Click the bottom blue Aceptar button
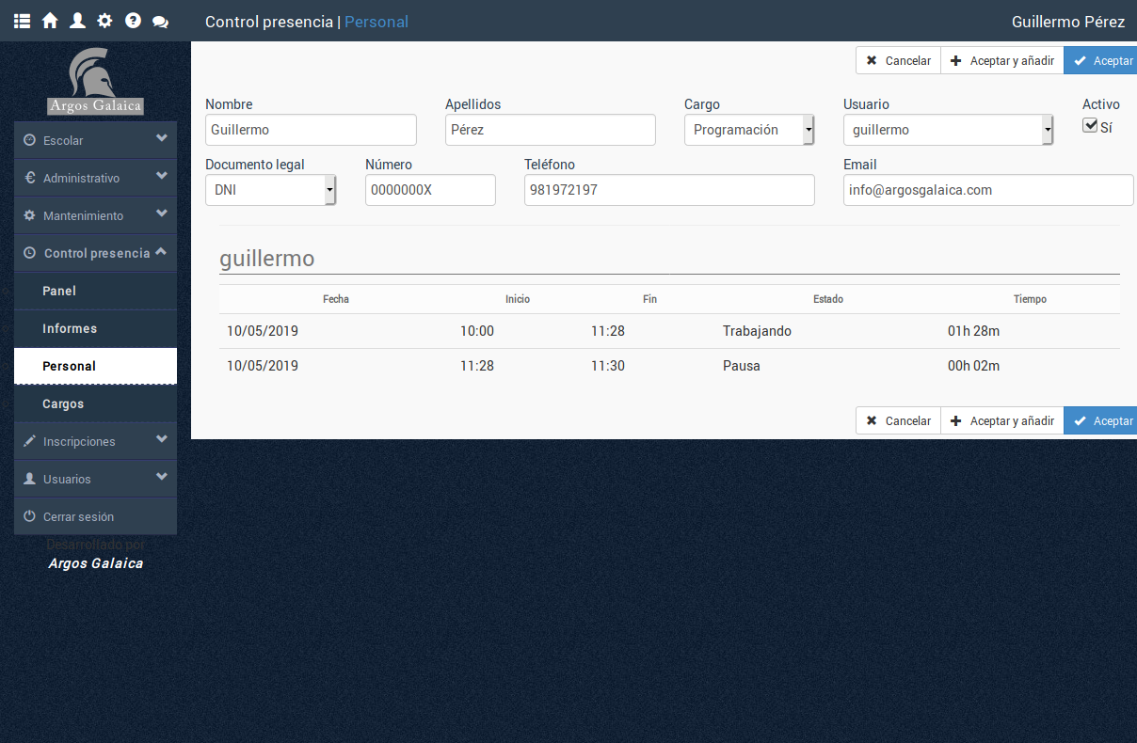 click(1100, 420)
